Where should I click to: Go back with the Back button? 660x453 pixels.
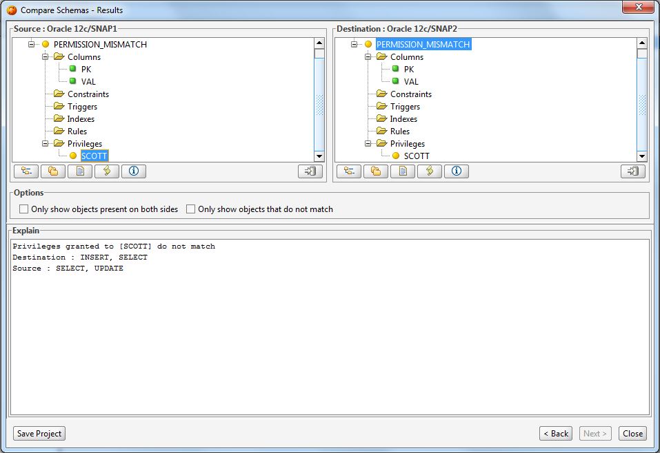[x=556, y=433]
